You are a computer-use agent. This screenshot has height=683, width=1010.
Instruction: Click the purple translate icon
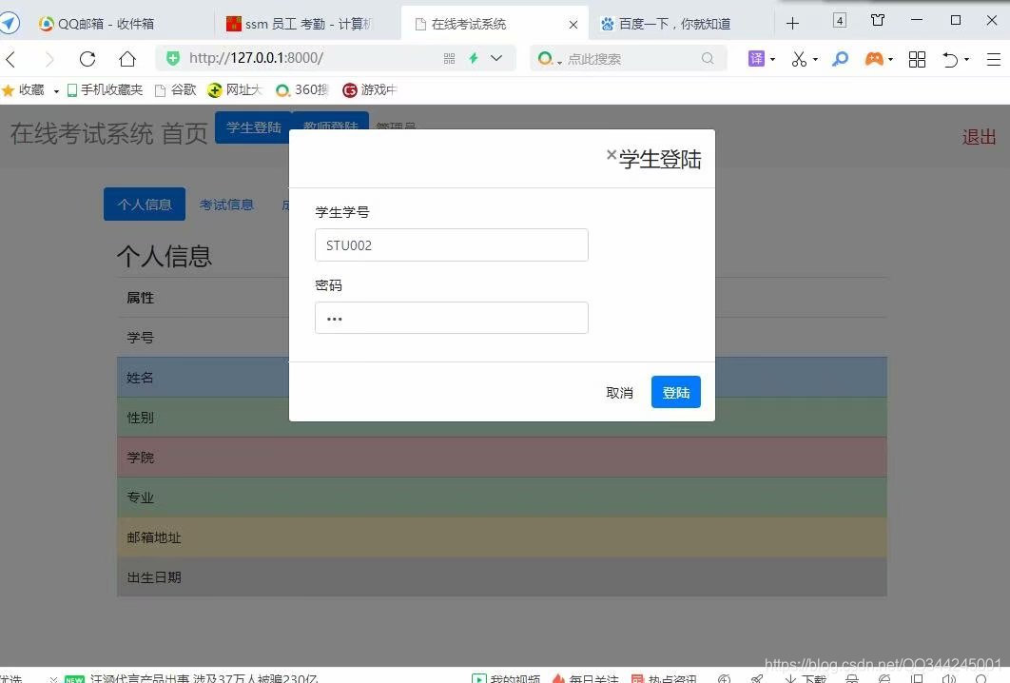[756, 59]
